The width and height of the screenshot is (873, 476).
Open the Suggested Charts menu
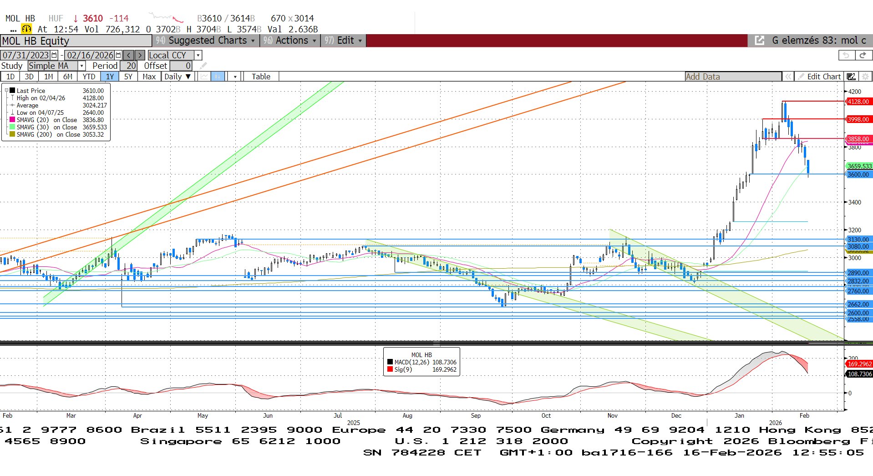click(206, 41)
